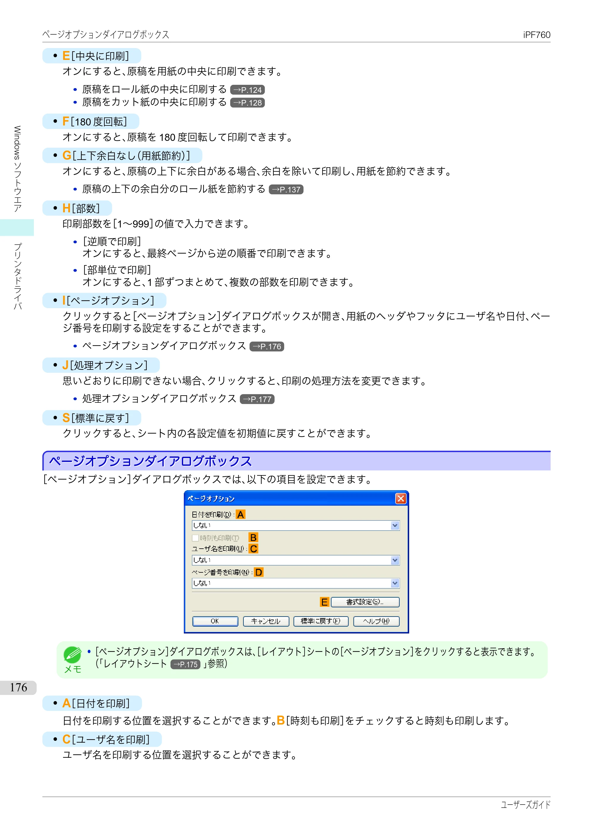Click プリンタドライバ side label
593x839 pixels.
(17, 277)
